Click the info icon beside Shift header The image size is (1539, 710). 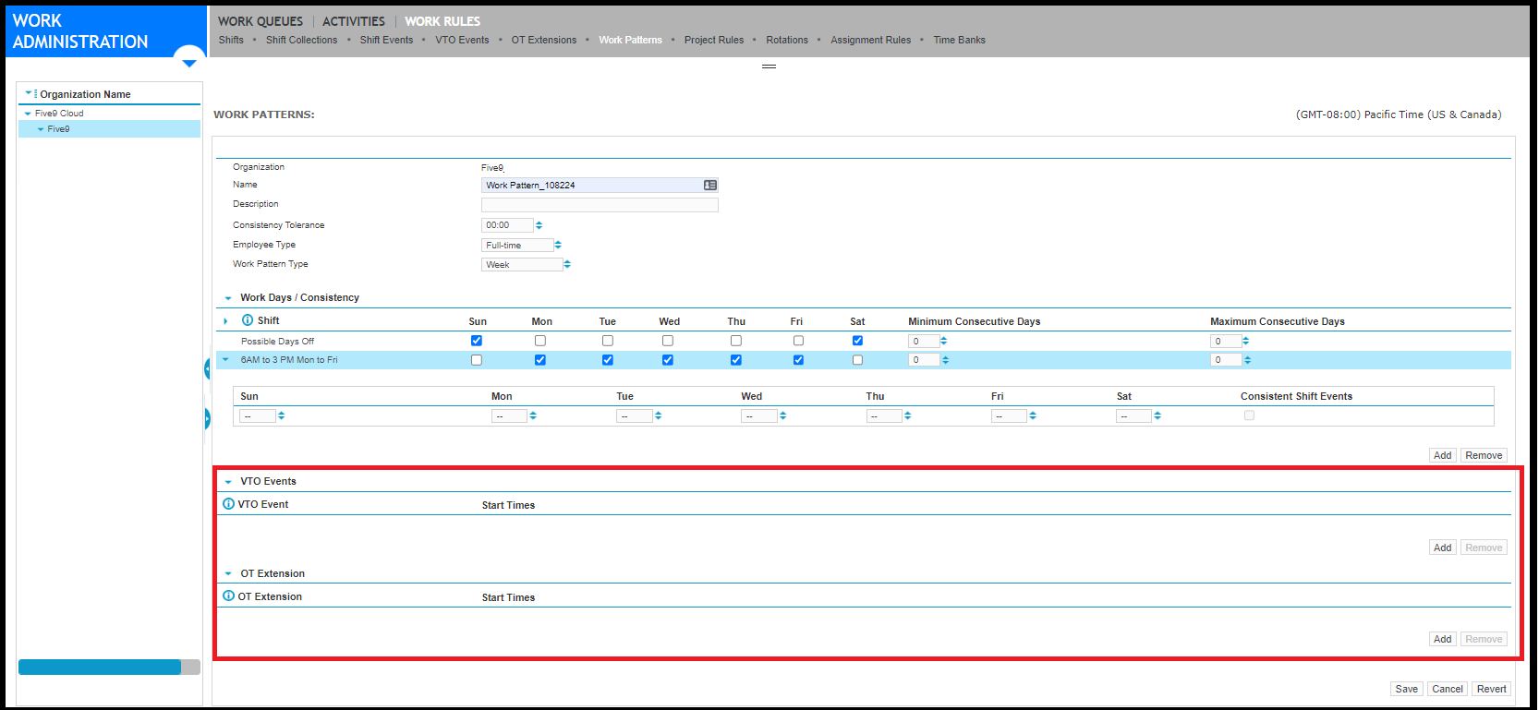(248, 320)
